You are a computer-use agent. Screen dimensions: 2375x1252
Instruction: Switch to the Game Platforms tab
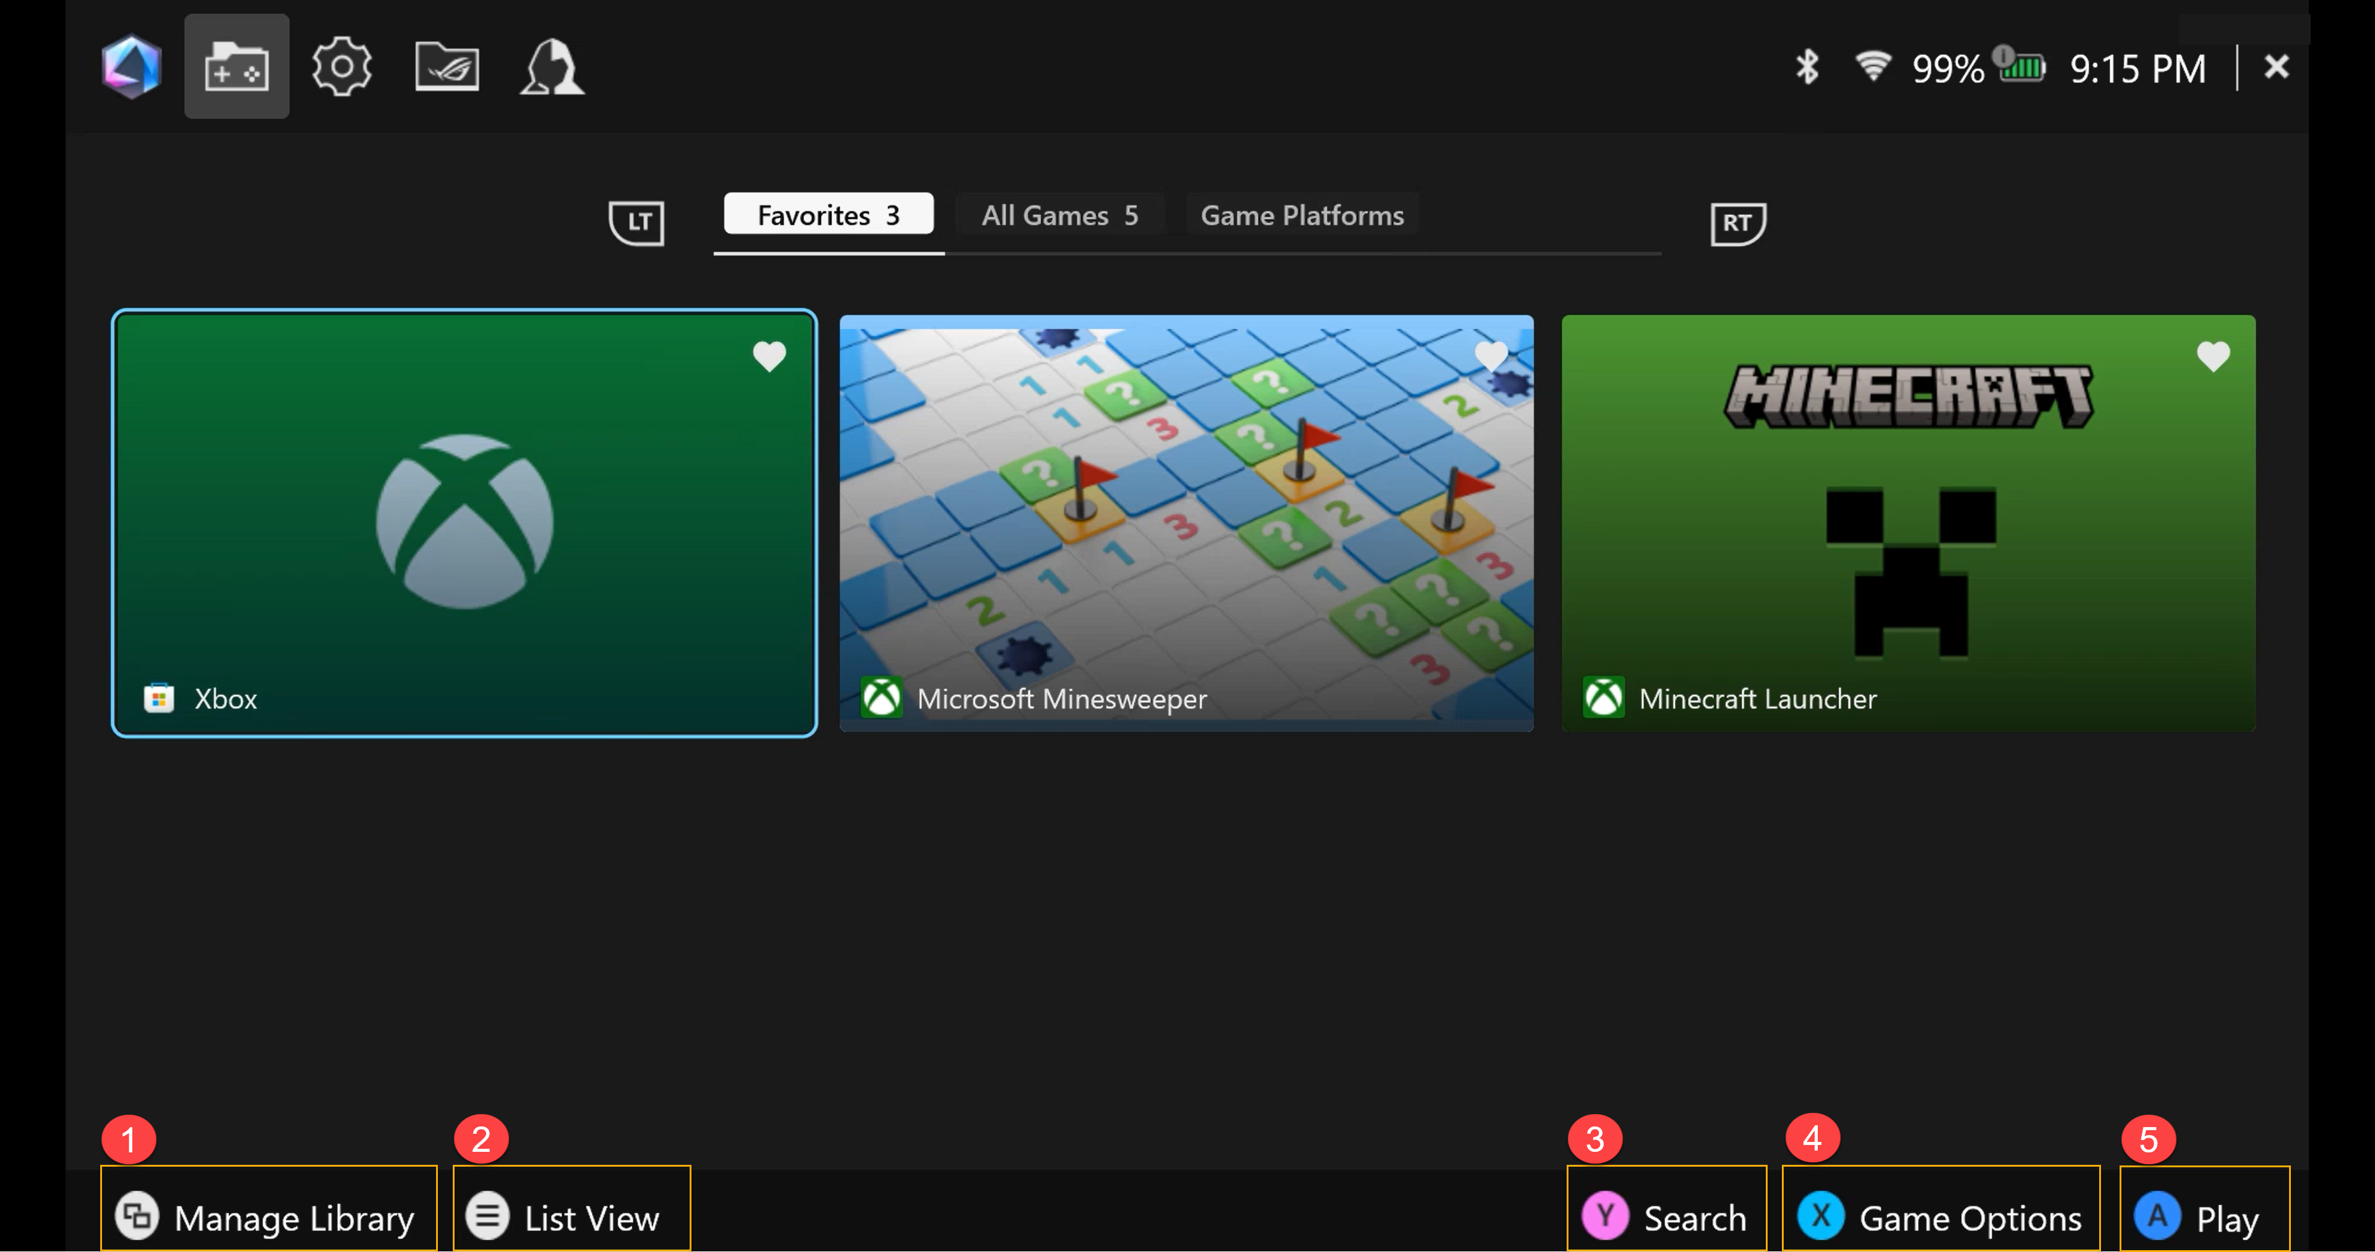tap(1301, 215)
